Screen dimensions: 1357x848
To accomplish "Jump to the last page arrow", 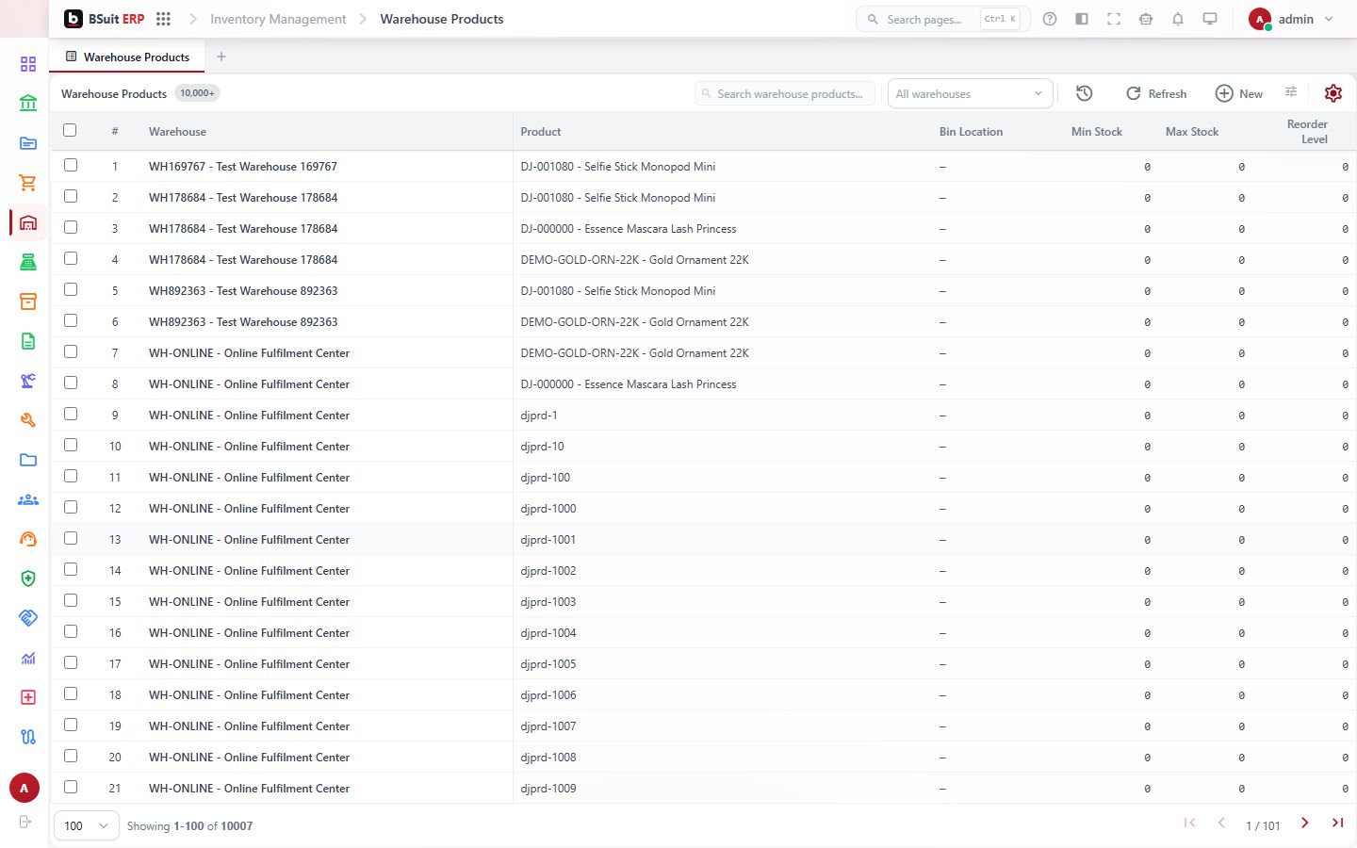I will (1337, 824).
